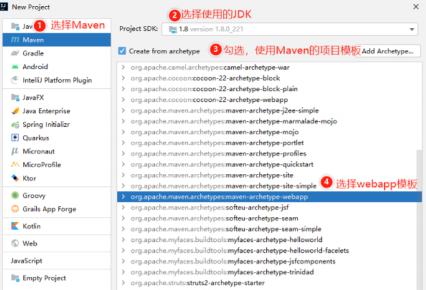Viewport: 426px width, 290px height.
Task: Pick Grails App Forge project type
Action: [57, 209]
